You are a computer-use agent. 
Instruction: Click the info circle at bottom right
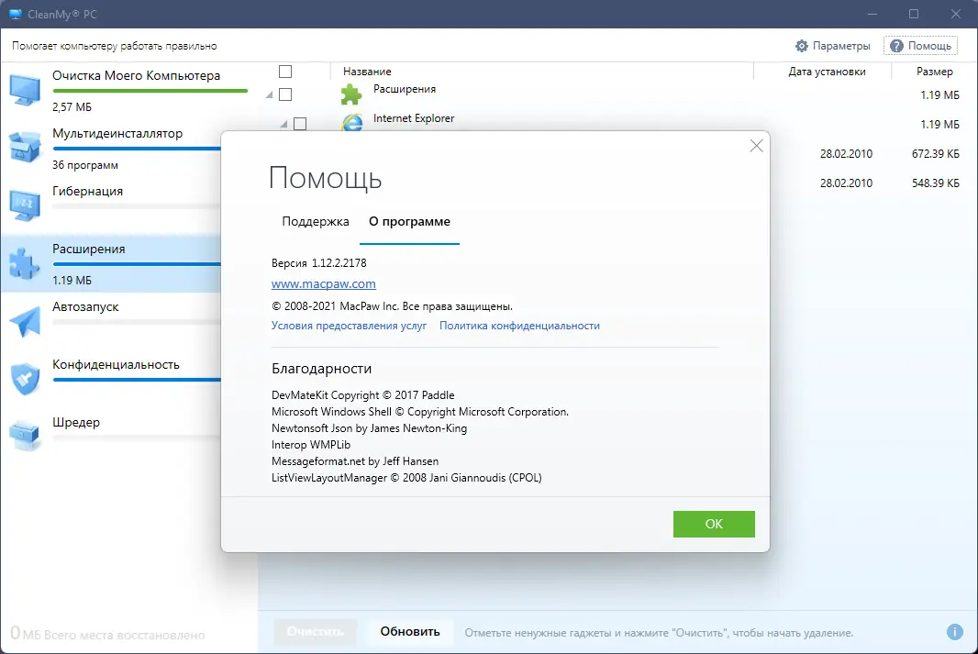(954, 632)
